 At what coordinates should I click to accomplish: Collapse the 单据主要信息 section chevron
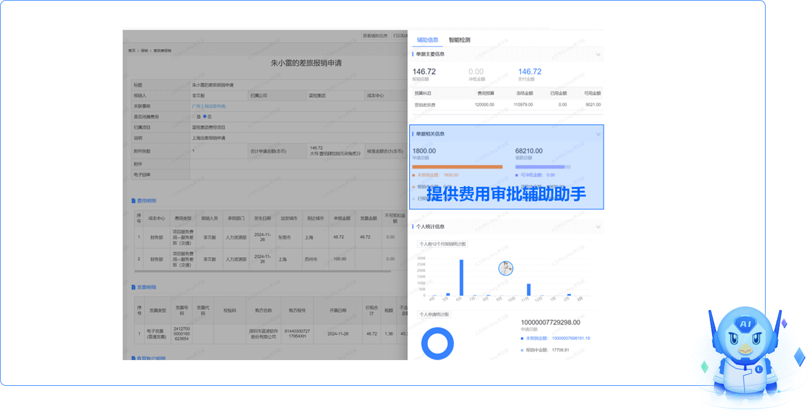598,55
